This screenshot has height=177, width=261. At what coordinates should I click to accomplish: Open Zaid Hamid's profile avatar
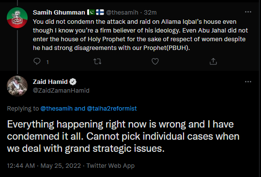tap(17, 86)
